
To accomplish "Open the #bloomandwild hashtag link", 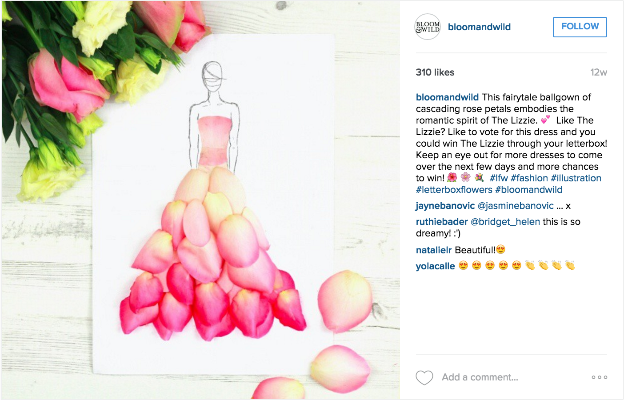I will pyautogui.click(x=529, y=190).
